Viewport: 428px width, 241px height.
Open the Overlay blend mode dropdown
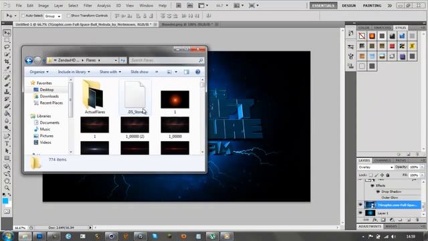tap(376, 167)
